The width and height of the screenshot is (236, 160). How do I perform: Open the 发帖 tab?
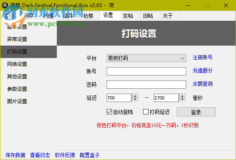[x=131, y=16]
